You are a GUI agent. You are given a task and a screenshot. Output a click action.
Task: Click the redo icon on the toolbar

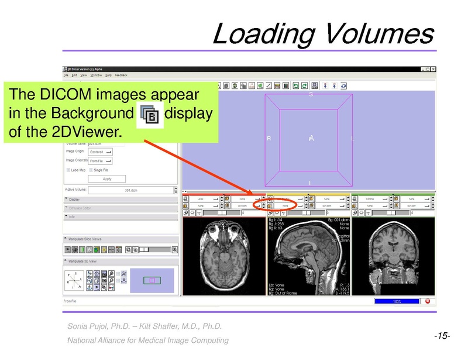pos(304,85)
